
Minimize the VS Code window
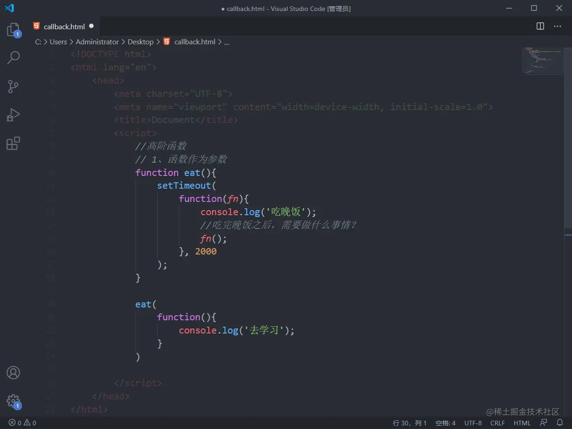[x=508, y=8]
